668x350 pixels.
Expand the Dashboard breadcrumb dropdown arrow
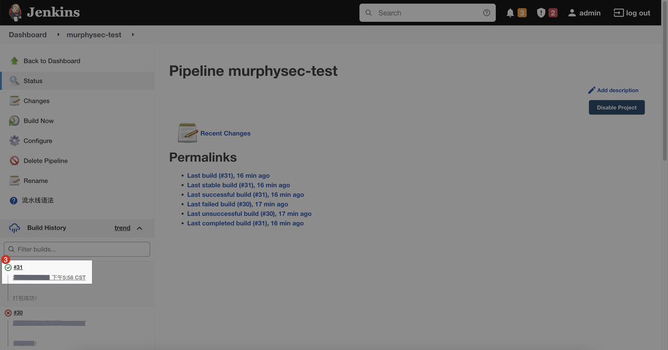(x=58, y=35)
